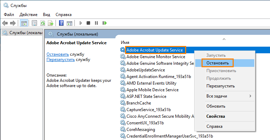270x140 pixels.
Task: Click the Перезапустить службу link
Action: [61, 60]
